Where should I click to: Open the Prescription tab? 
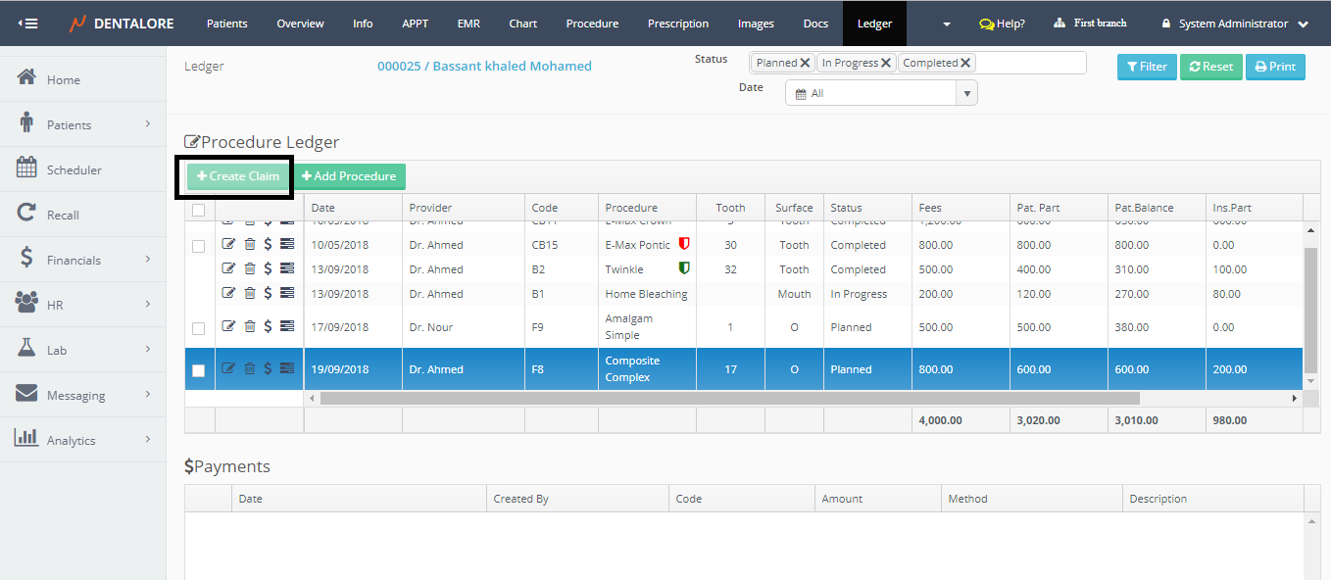677,24
